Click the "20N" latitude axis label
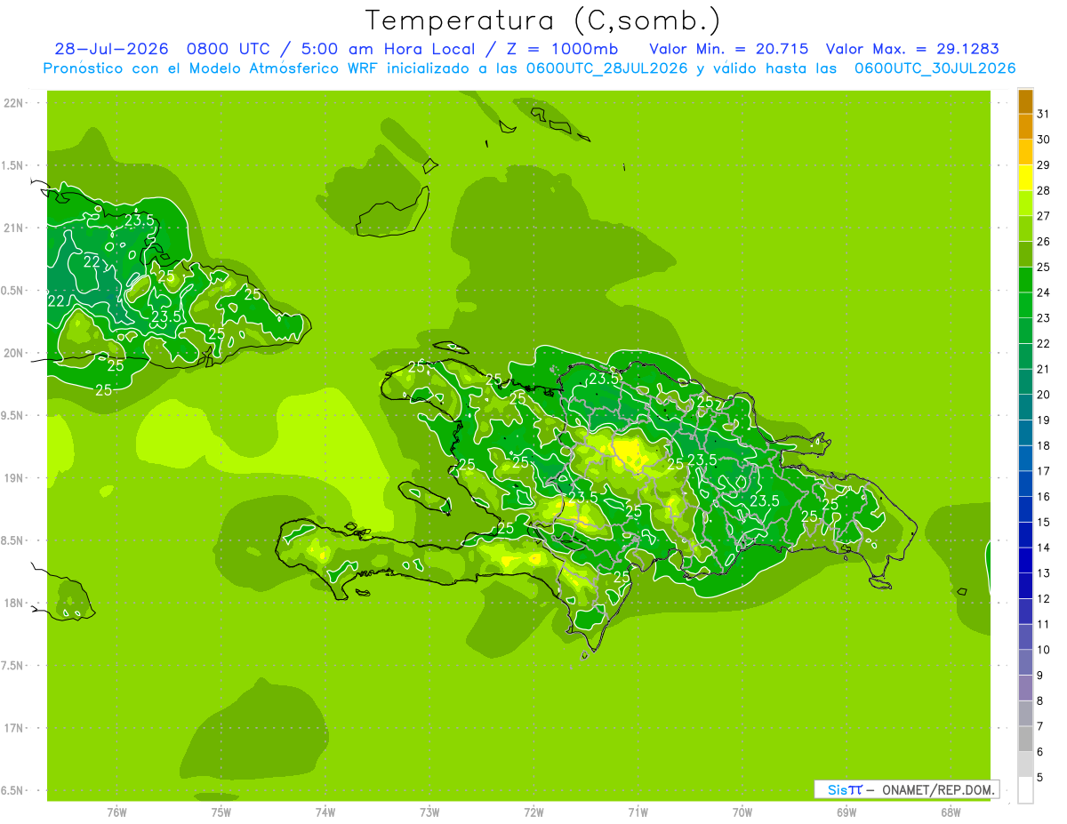Image resolution: width=1067 pixels, height=824 pixels. [14, 353]
